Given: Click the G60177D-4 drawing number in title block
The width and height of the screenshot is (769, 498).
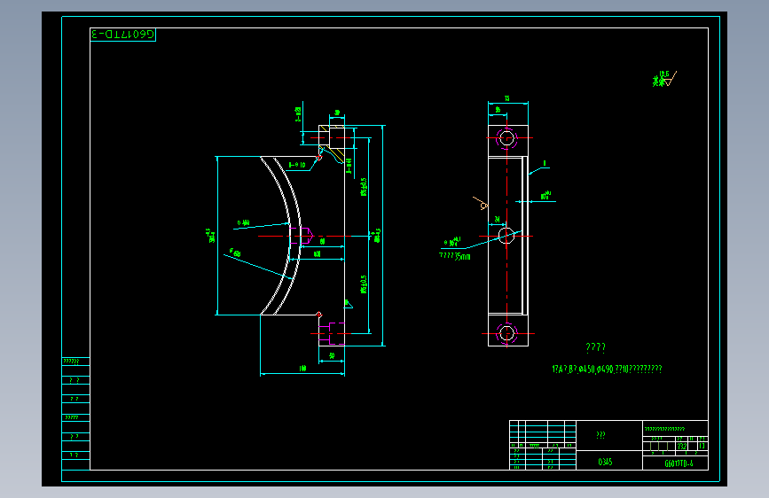Looking at the screenshot, I should click(x=679, y=463).
